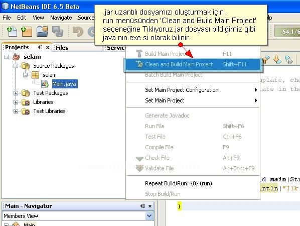Click the highlighted closing brace in editor

coord(179,206)
